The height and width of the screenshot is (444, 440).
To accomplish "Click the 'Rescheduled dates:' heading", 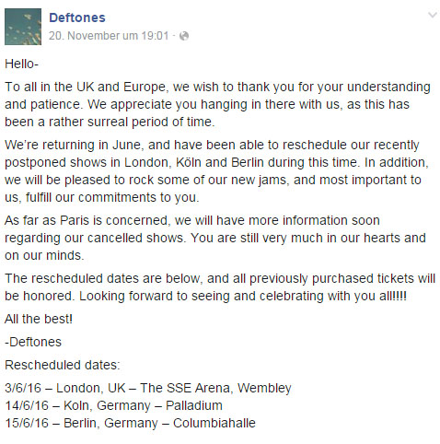I will 63,365.
